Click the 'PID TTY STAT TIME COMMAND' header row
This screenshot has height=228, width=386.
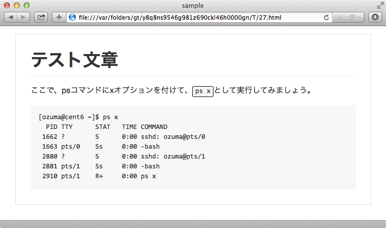(x=106, y=127)
